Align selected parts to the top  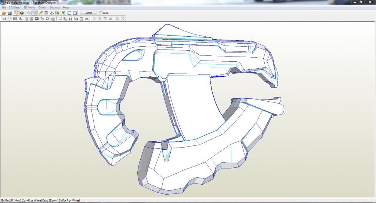pos(105,19)
